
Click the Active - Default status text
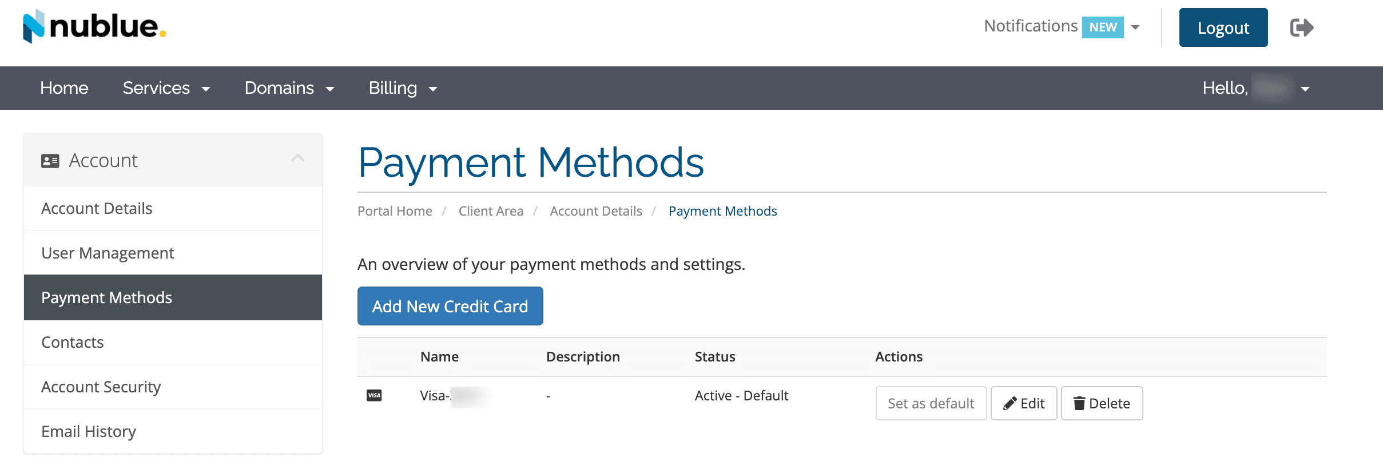click(741, 396)
